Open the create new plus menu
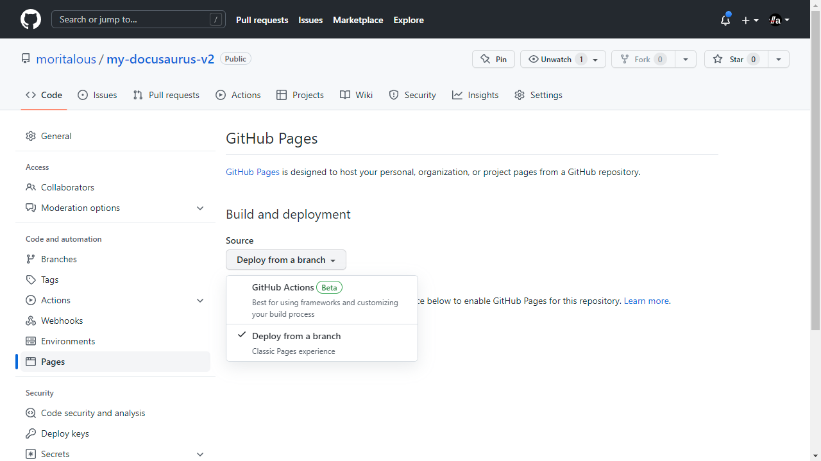Viewport: 821px width, 461px height. pos(750,20)
